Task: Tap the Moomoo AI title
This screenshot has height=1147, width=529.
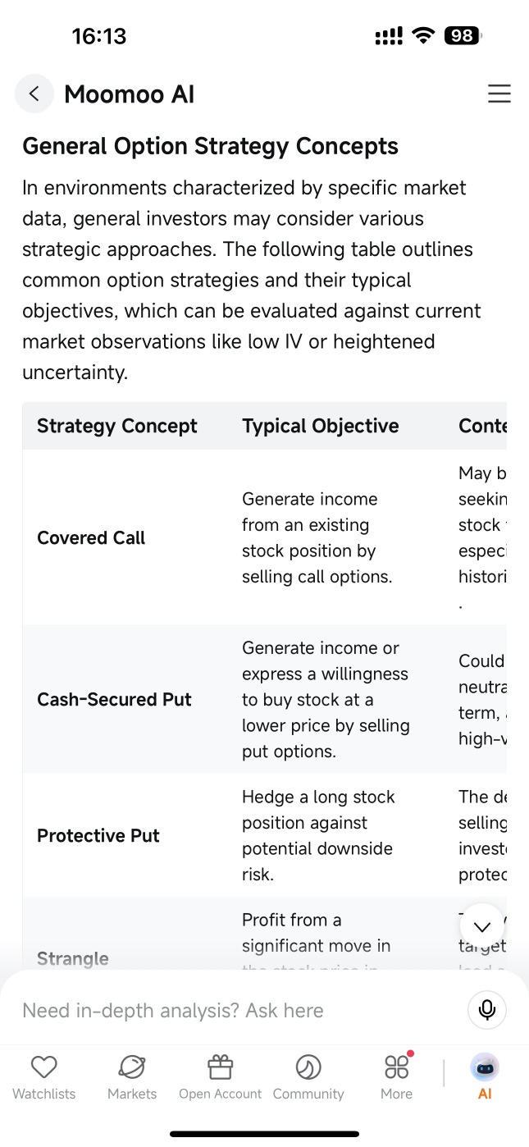Action: (130, 94)
